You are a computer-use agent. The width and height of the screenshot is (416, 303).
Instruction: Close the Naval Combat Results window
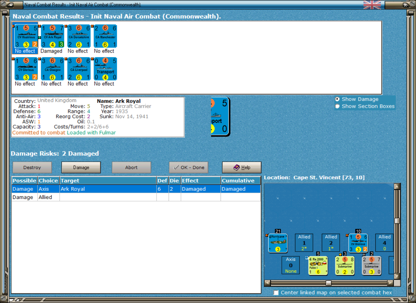pyautogui.click(x=405, y=5)
